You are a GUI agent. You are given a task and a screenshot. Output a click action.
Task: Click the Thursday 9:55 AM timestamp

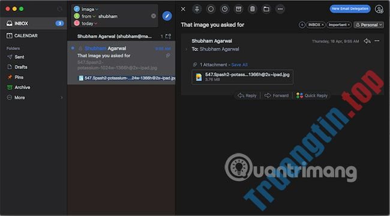tap(335, 41)
